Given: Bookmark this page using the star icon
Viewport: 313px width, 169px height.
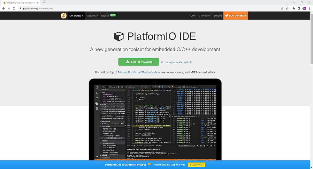Looking at the screenshot, I should (x=287, y=8).
